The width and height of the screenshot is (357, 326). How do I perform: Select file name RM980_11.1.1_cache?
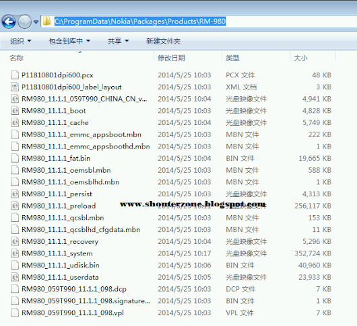tap(55, 123)
